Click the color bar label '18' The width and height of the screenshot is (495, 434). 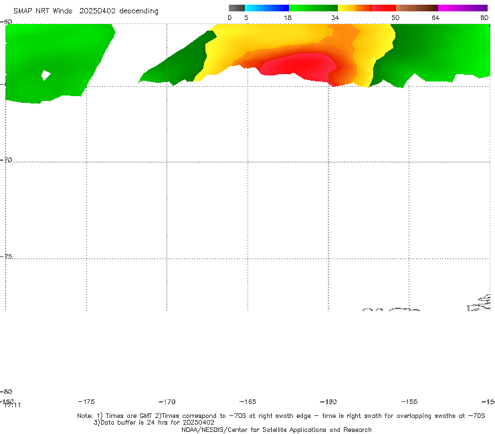coord(288,17)
